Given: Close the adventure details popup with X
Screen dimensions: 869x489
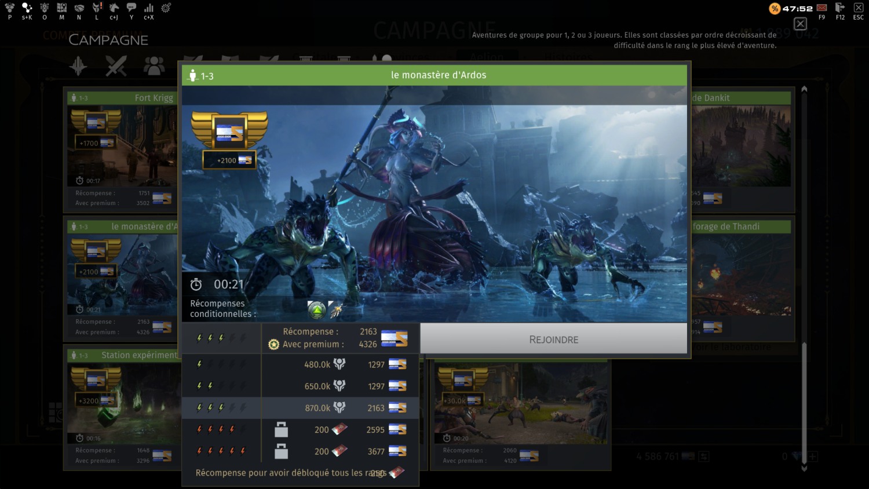Looking at the screenshot, I should (800, 24).
